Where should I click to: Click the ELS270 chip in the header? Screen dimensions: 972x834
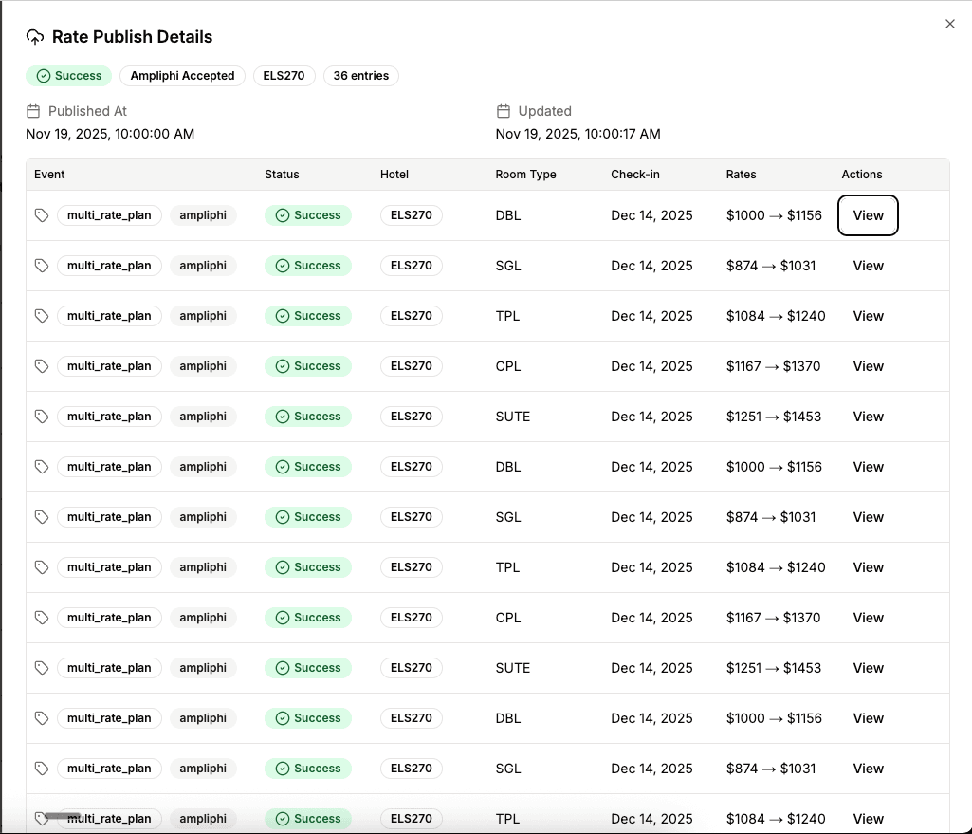284,75
